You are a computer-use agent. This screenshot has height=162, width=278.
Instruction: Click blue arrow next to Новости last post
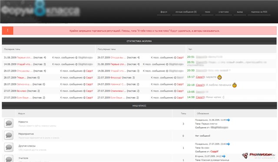pyautogui.click(x=228, y=120)
